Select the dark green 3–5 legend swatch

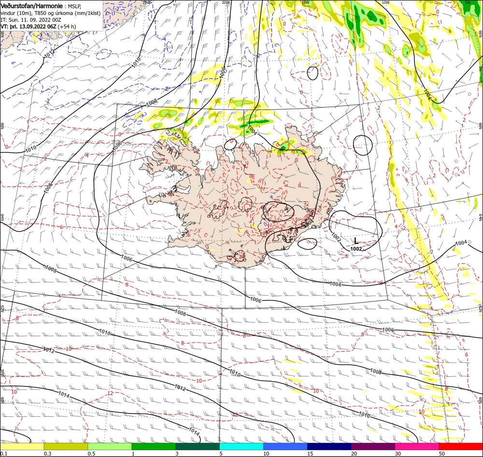[198, 446]
